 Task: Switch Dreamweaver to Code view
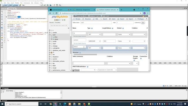click(x=5, y=5)
